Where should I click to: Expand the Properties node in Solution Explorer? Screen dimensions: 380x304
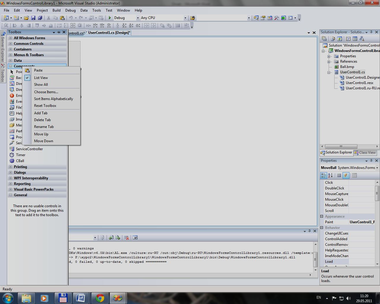pyautogui.click(x=329, y=56)
